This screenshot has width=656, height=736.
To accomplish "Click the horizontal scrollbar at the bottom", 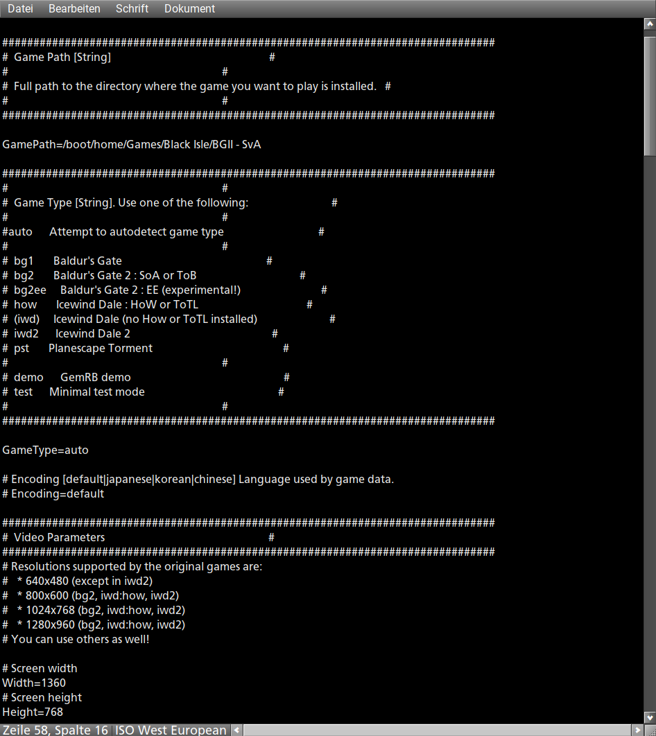I will (x=437, y=730).
